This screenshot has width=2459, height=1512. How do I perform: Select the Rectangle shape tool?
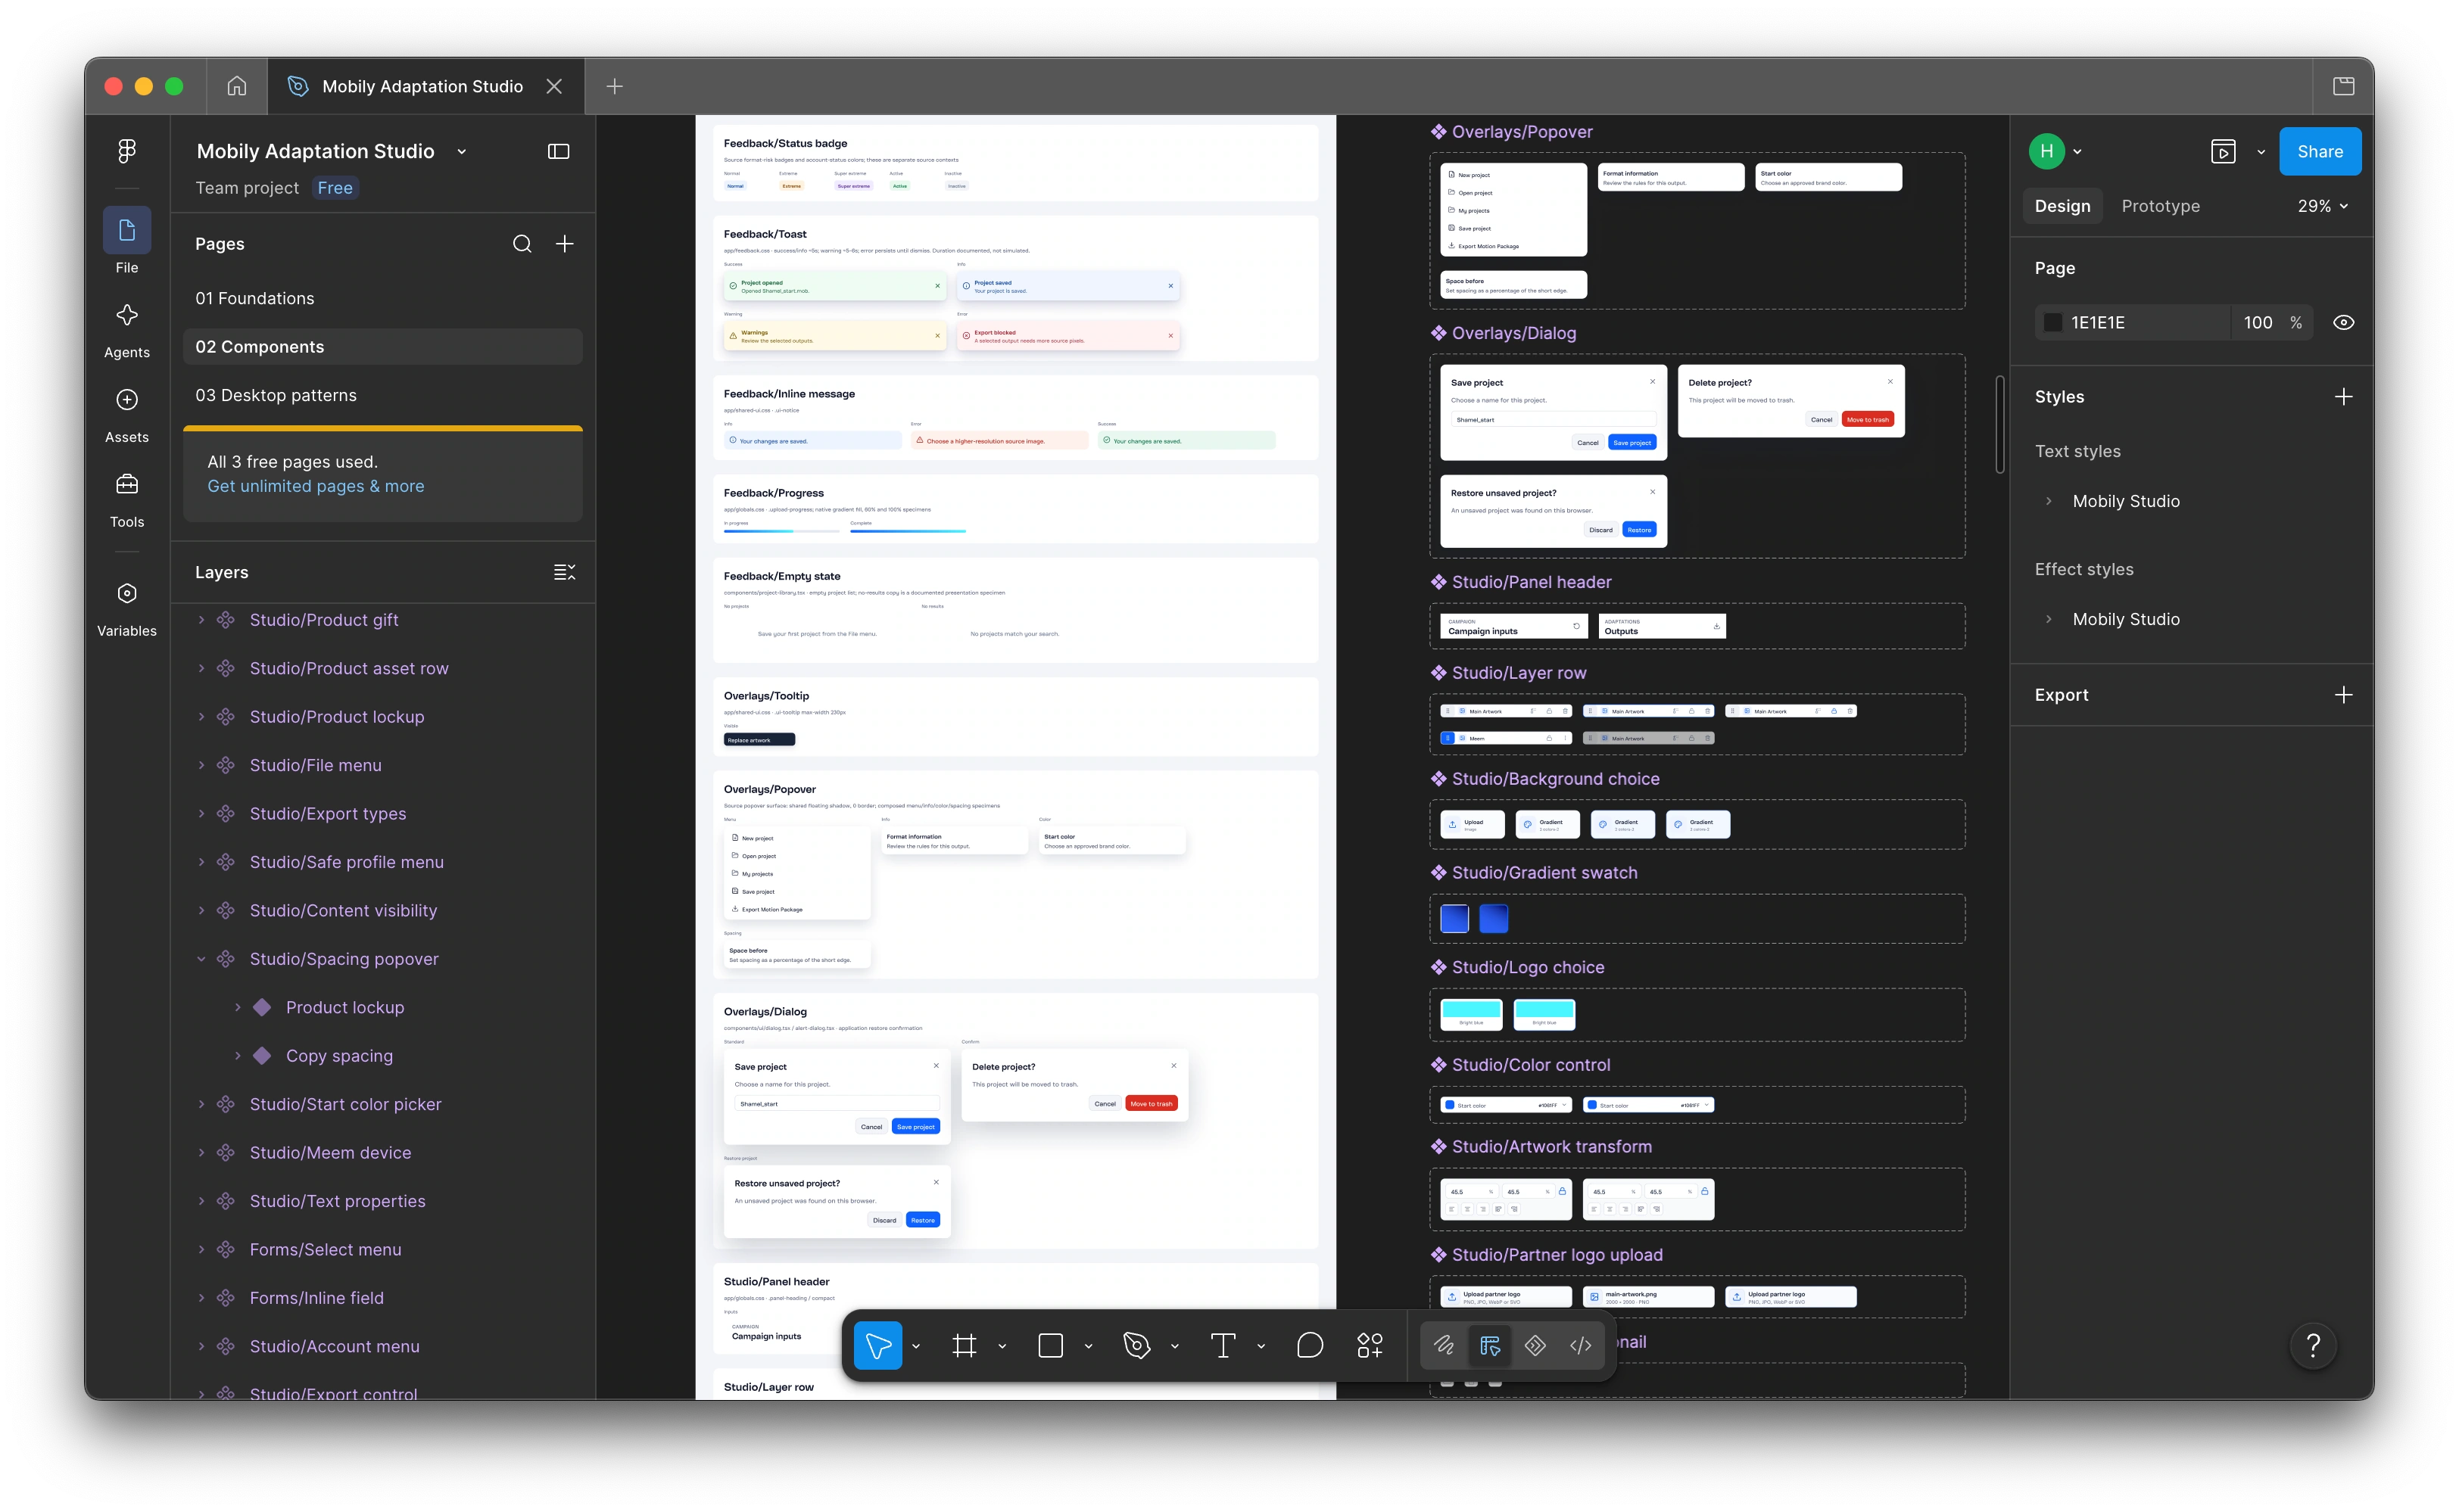pos(1050,1346)
